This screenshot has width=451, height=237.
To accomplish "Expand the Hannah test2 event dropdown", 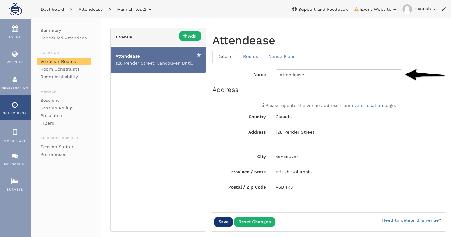I will point(134,9).
